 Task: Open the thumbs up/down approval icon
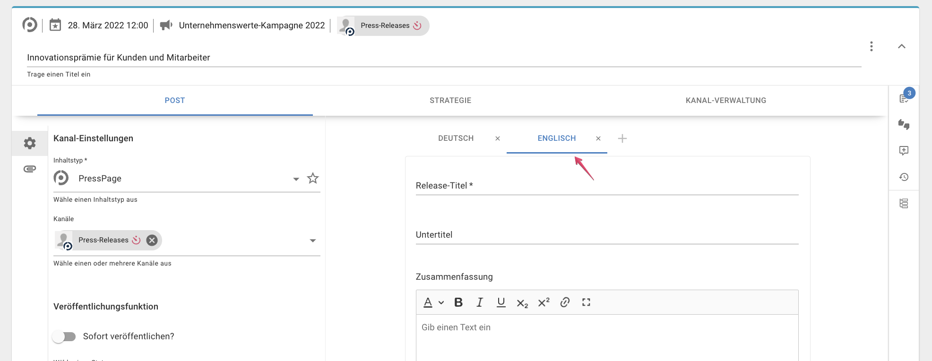[x=904, y=124]
